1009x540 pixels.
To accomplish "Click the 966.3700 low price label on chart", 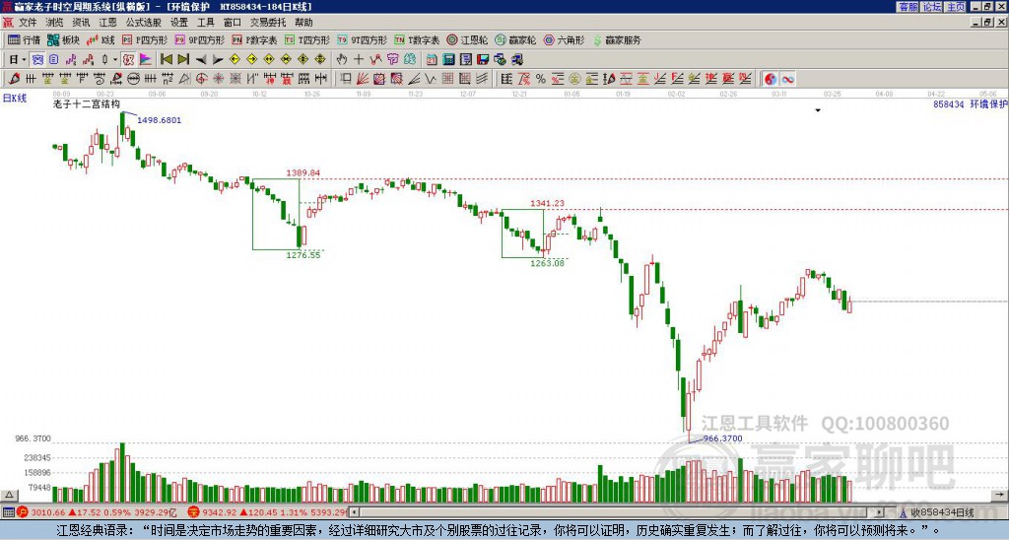I will click(x=722, y=439).
